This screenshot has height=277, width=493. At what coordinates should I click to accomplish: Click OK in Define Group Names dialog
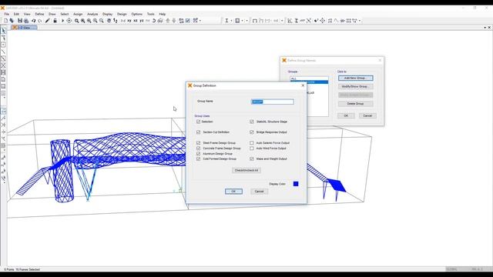point(346,115)
